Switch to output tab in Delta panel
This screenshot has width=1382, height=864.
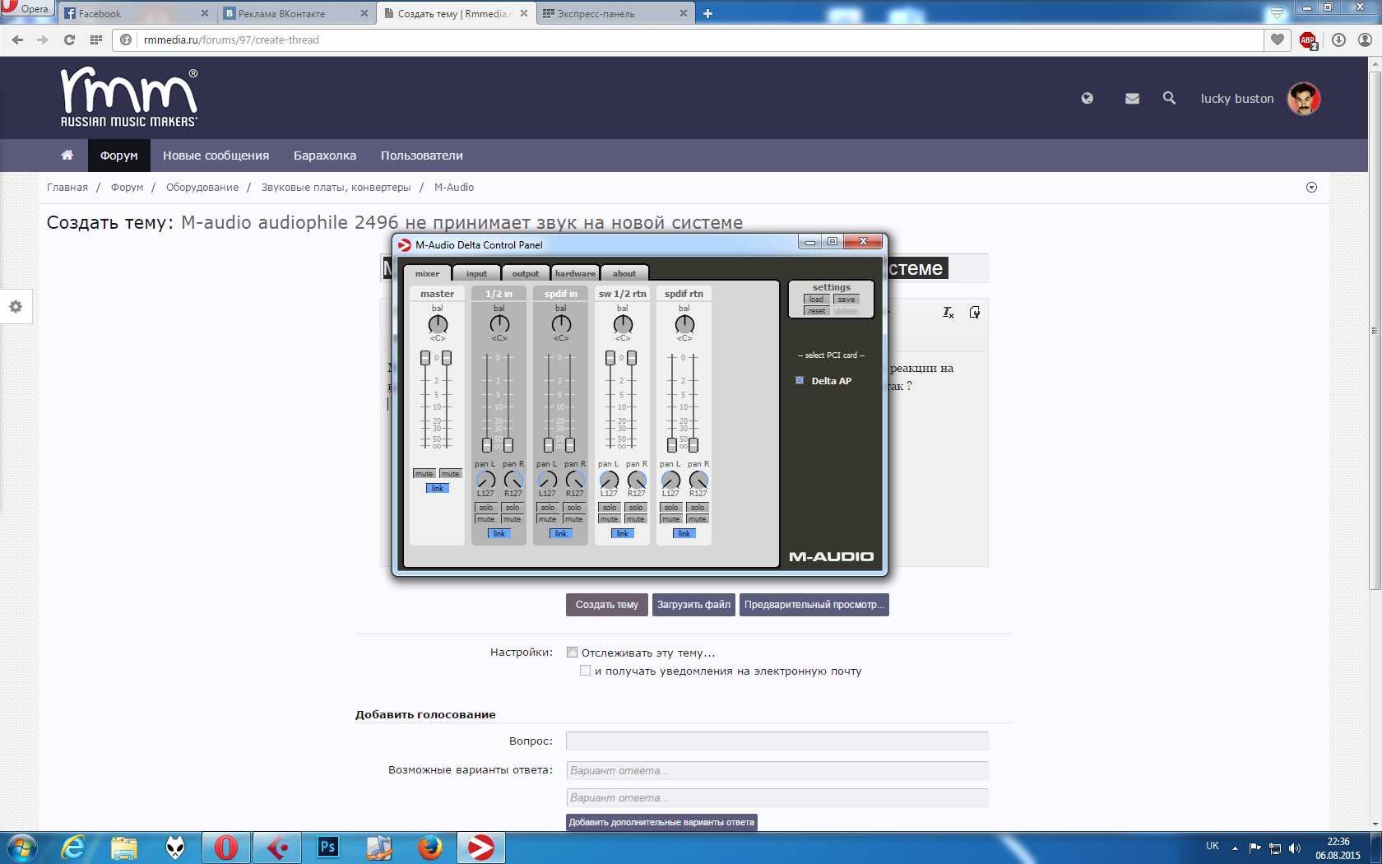click(526, 273)
